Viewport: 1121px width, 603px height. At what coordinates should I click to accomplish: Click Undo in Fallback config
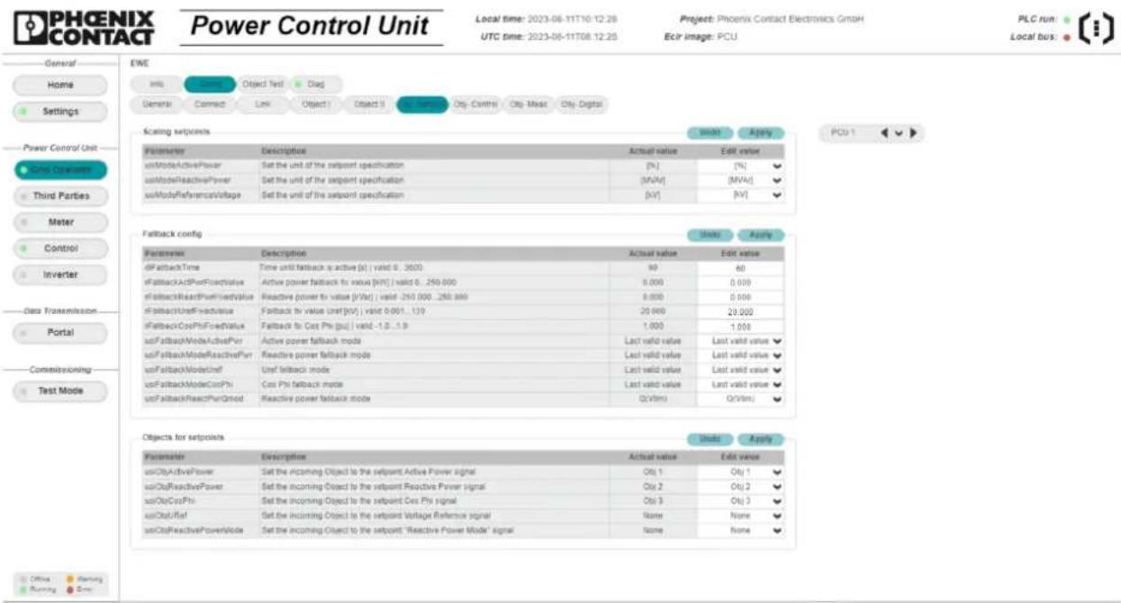pos(710,235)
